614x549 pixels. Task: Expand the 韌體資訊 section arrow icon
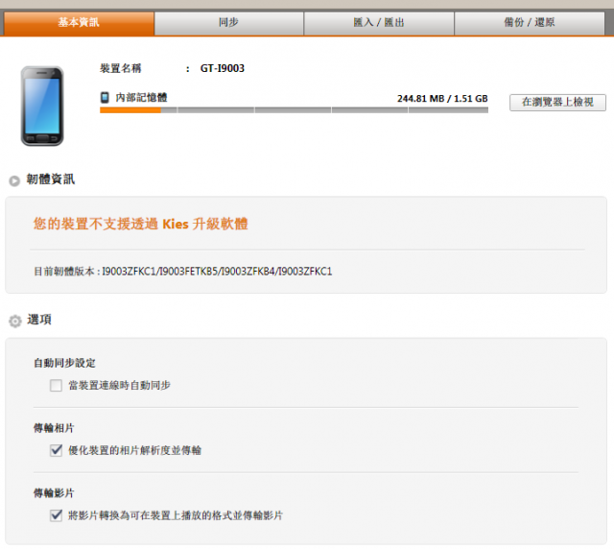14,180
